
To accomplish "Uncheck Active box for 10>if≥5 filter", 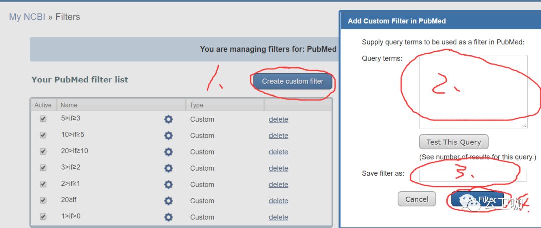I will click(x=43, y=135).
